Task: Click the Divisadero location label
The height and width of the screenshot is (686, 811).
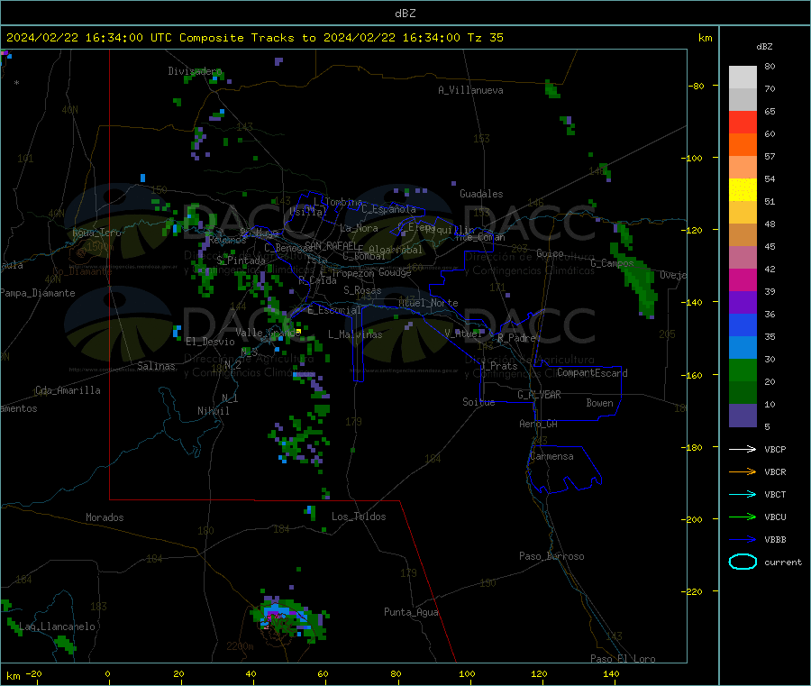Action: click(x=195, y=71)
